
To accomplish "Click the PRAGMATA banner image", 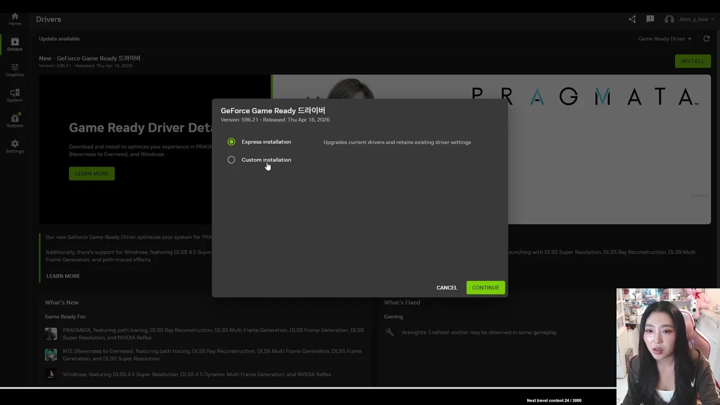I will point(609,150).
